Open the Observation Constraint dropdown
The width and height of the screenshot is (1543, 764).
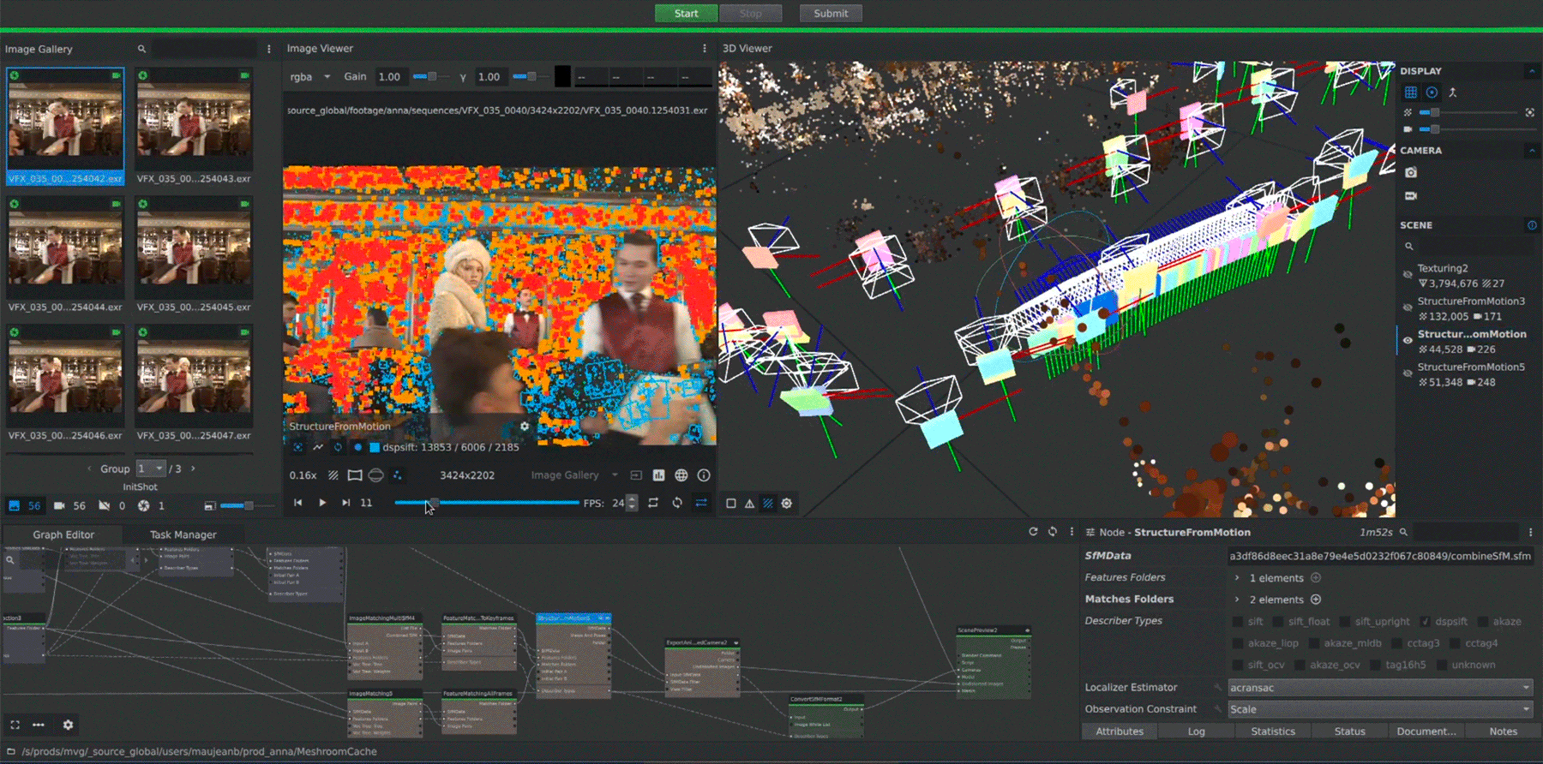click(x=1379, y=709)
